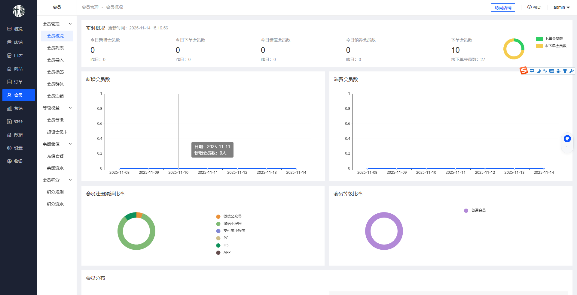The width and height of the screenshot is (577, 295).
Task: Open the admin account dropdown
Action: click(x=561, y=8)
